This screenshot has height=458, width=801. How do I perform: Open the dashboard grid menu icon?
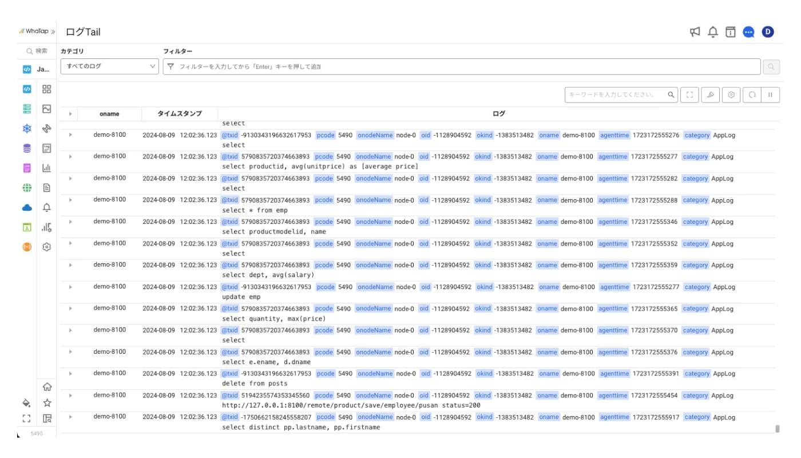[47, 89]
